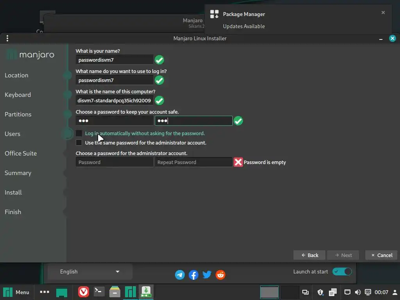Go to Keyboard step in sidebar
The width and height of the screenshot is (400, 300).
(x=18, y=95)
